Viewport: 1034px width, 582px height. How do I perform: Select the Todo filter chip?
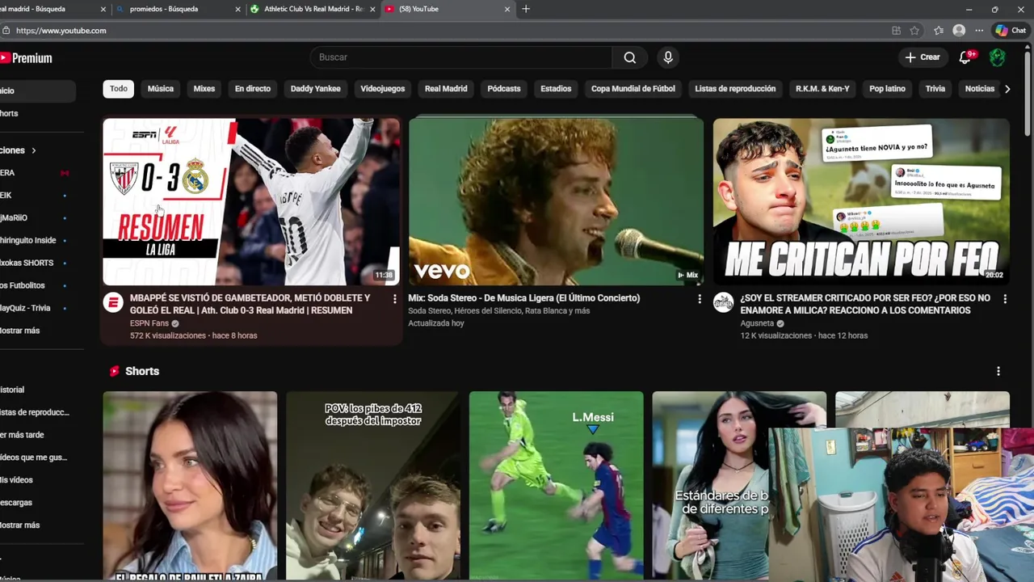click(119, 89)
